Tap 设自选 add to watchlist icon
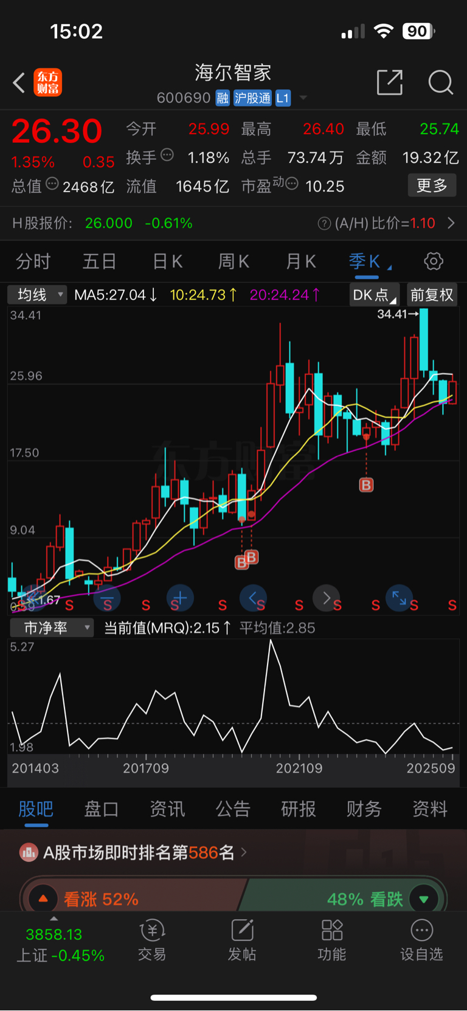This screenshot has height=1011, width=467. coord(422,930)
